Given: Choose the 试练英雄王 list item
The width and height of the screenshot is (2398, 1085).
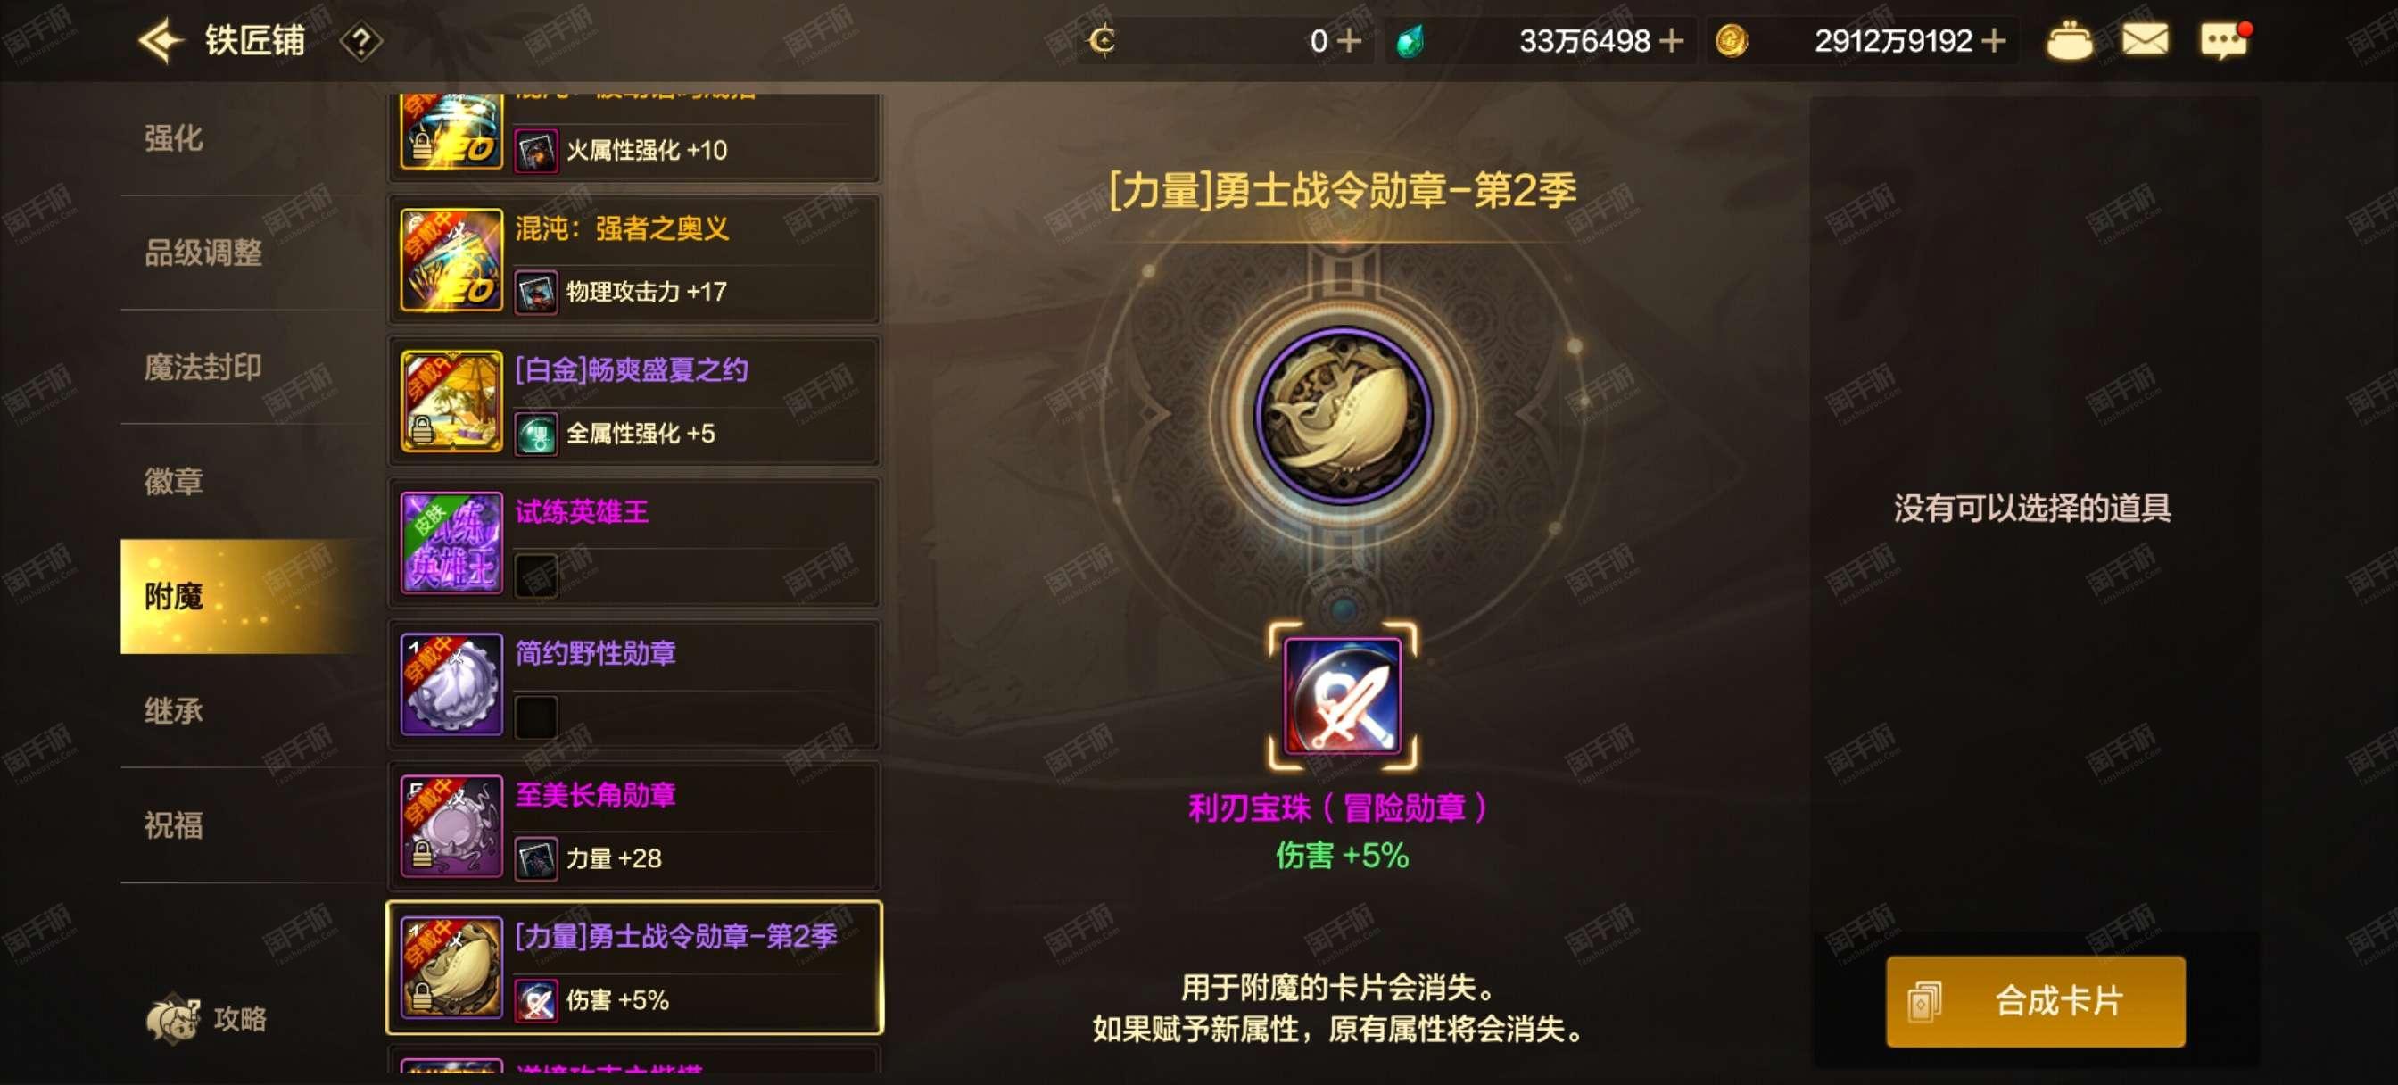Looking at the screenshot, I should (x=635, y=543).
